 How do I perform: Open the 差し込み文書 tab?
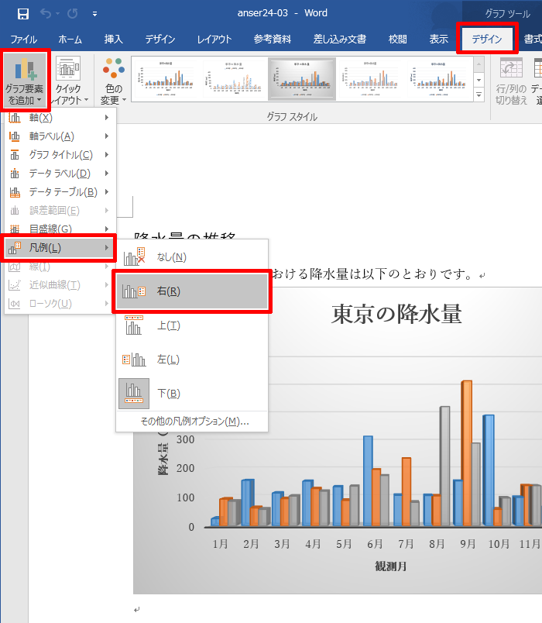point(340,40)
